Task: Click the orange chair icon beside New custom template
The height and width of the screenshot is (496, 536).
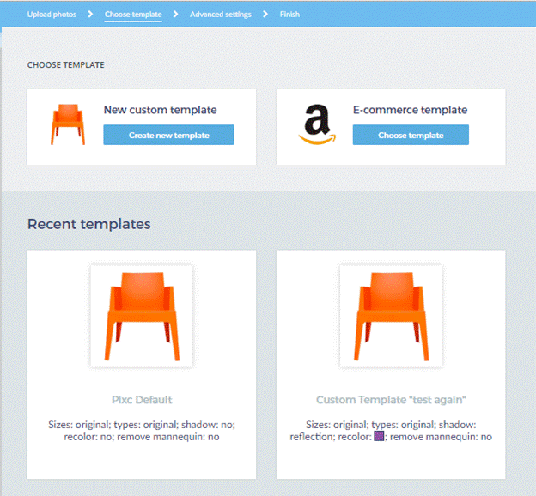Action: (66, 125)
